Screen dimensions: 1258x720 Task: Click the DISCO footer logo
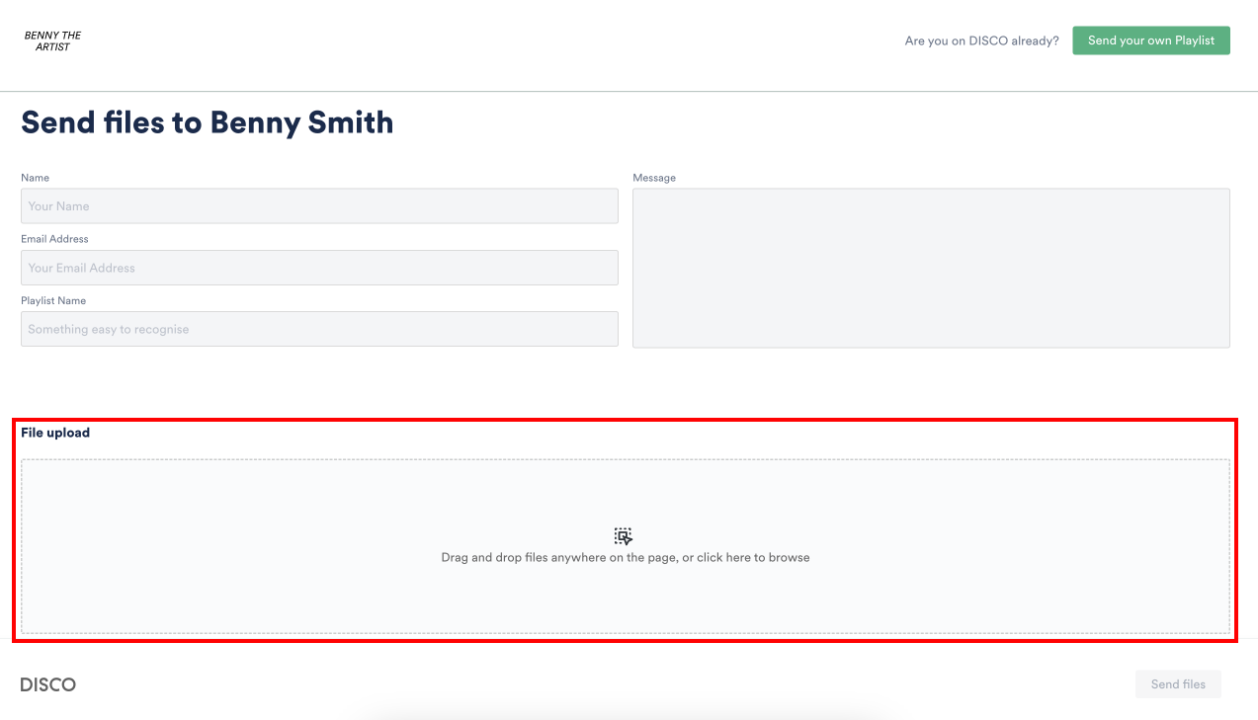[x=47, y=684]
